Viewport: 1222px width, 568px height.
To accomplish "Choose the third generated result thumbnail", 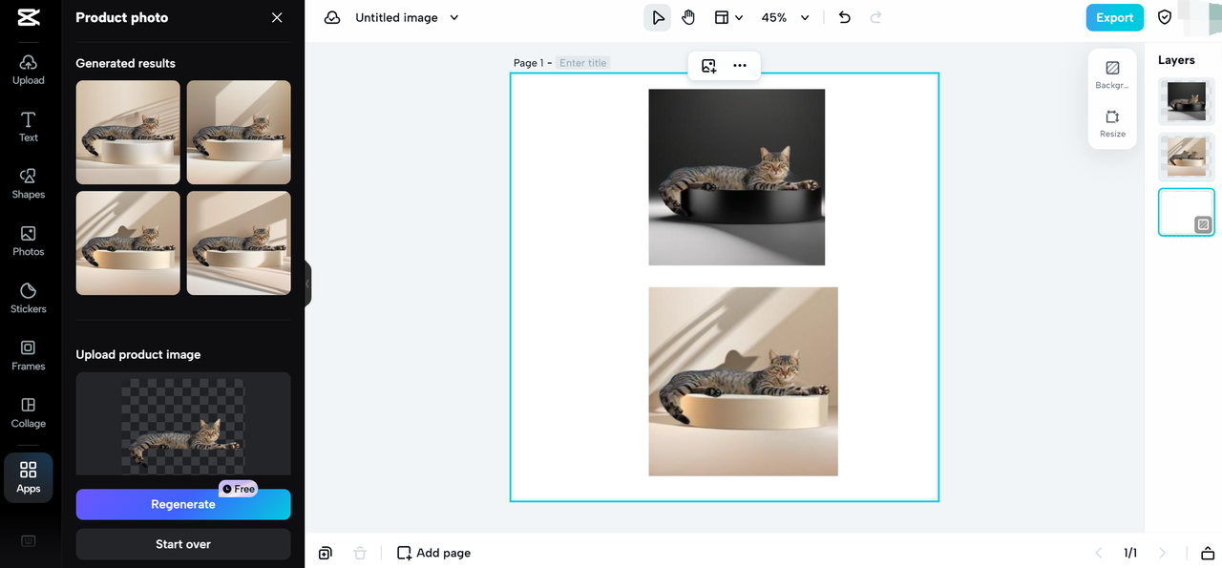I will click(x=128, y=243).
